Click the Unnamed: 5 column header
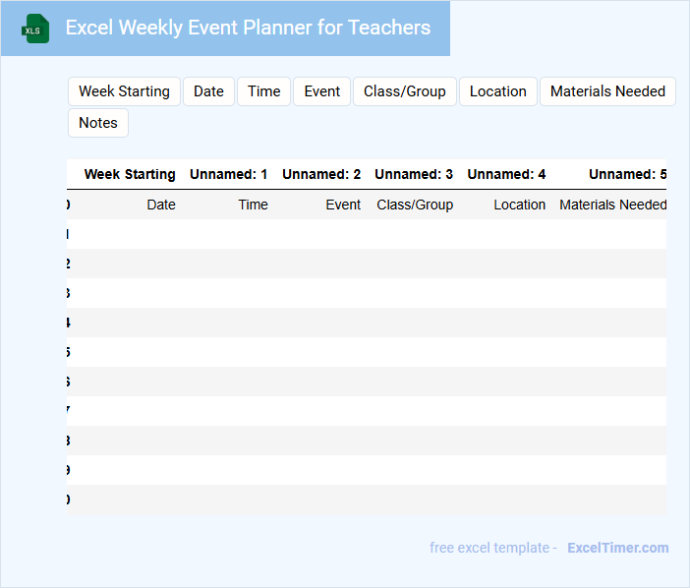The height and width of the screenshot is (588, 690). pos(627,174)
